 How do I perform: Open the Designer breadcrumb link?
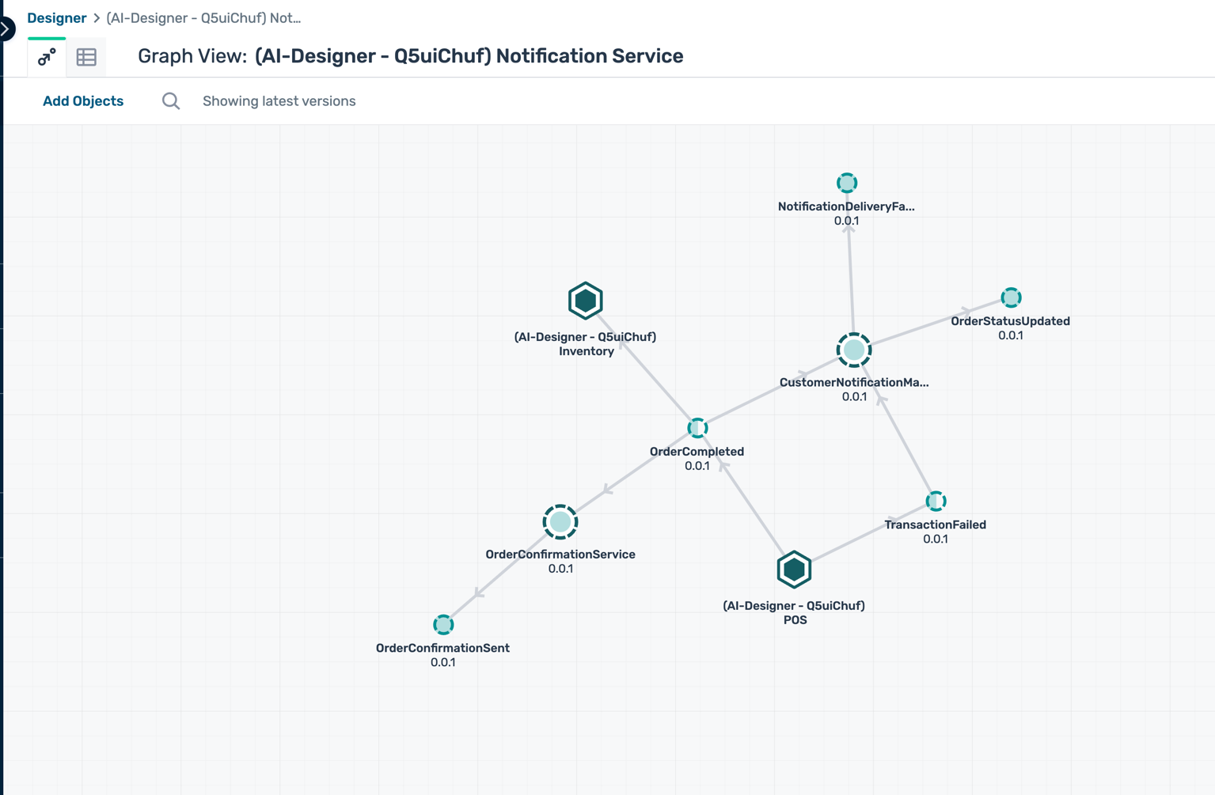pos(56,18)
